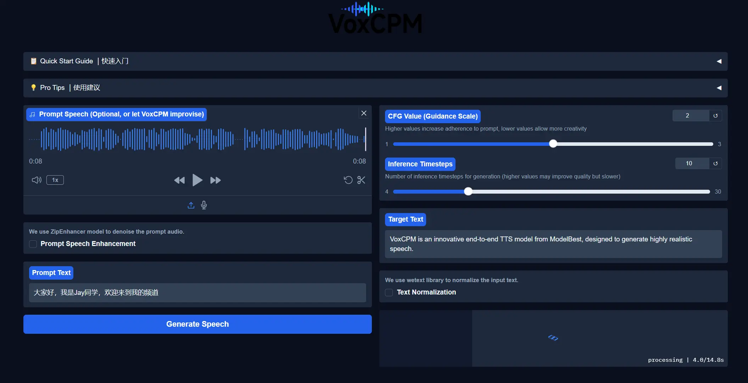This screenshot has width=748, height=383.
Task: Play the prompt speech audio
Action: 197,180
